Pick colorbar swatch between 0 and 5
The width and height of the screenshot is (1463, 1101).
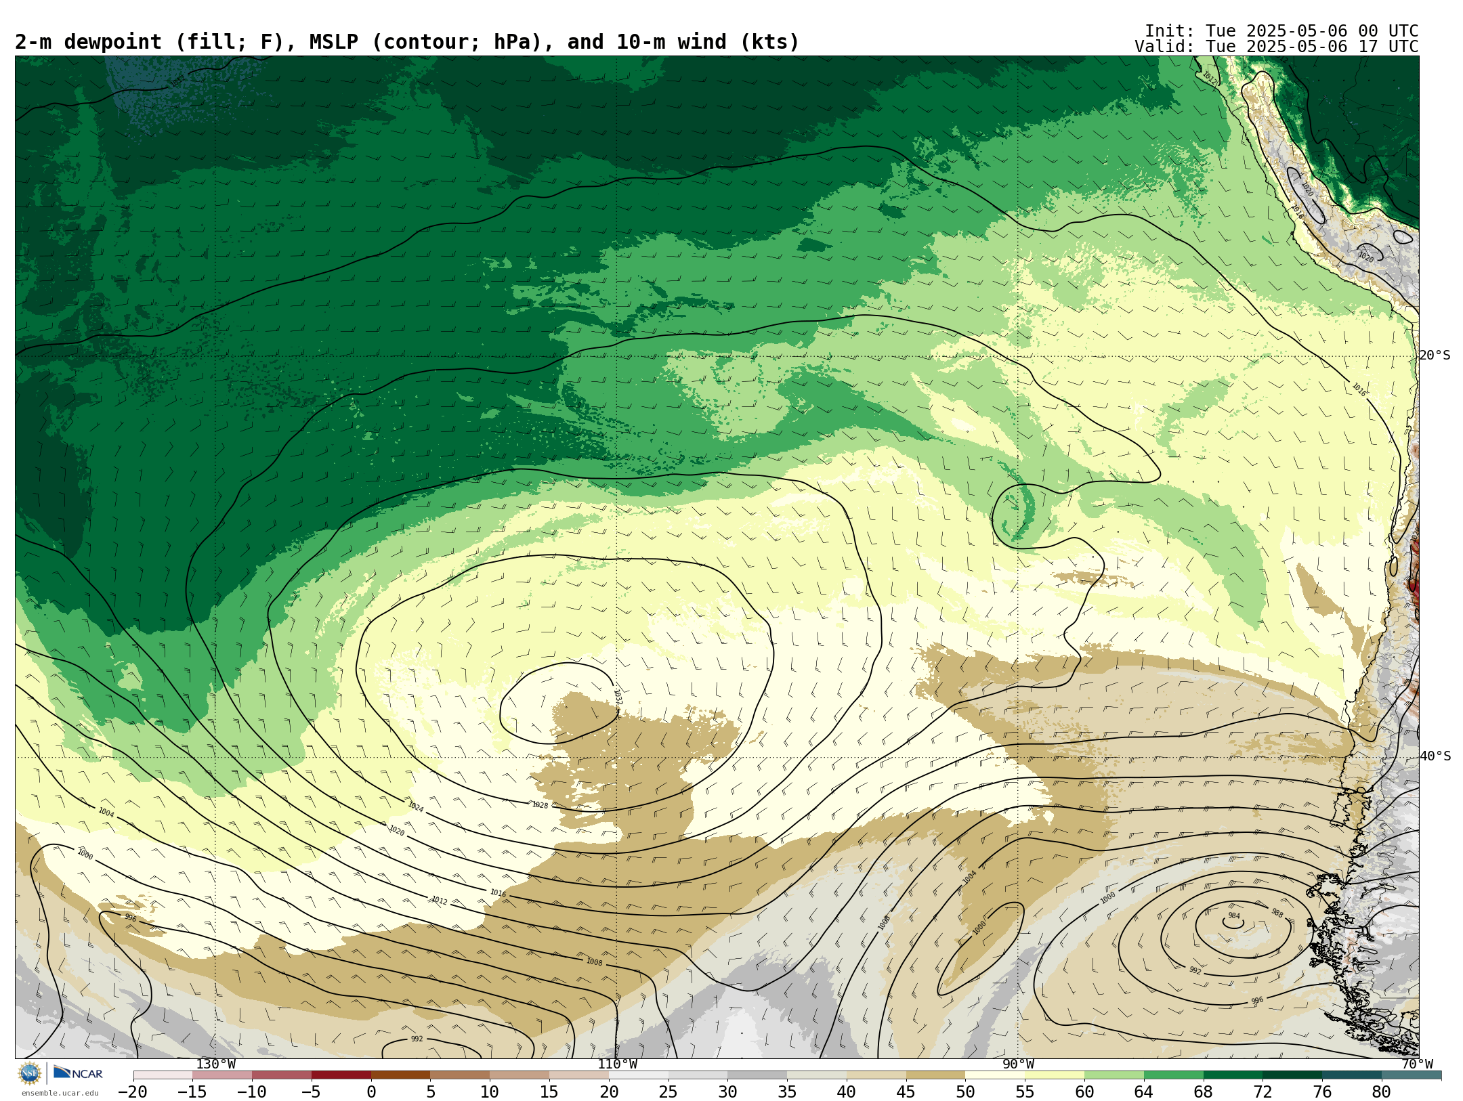(x=400, y=1075)
